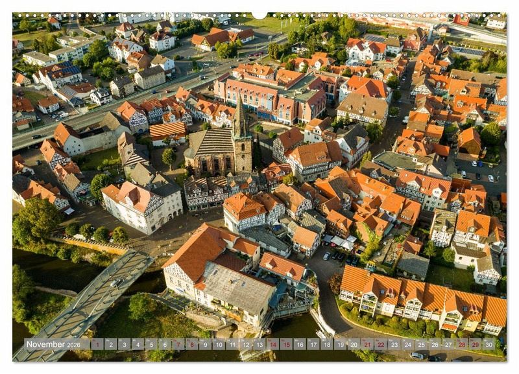Pick day 28 on the calendar strip
Viewport: 519px width, 374px height.
click(x=463, y=344)
